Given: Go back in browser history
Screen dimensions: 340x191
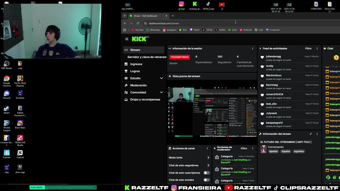Looking at the screenshot, I should (125, 23).
